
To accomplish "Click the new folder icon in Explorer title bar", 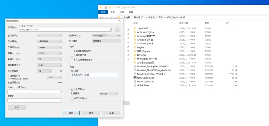I will point(110,7).
